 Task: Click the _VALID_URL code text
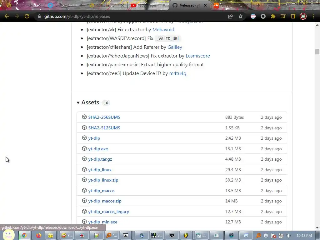pyautogui.click(x=168, y=38)
